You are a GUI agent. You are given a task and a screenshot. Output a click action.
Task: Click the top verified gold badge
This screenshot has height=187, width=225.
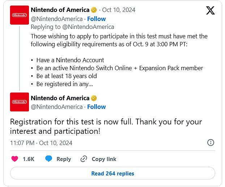(x=94, y=10)
